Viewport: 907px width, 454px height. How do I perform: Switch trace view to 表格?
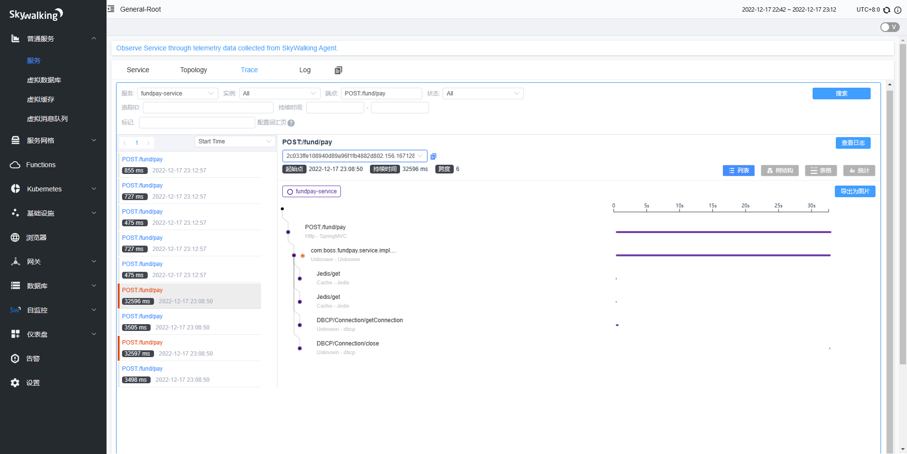tap(821, 171)
